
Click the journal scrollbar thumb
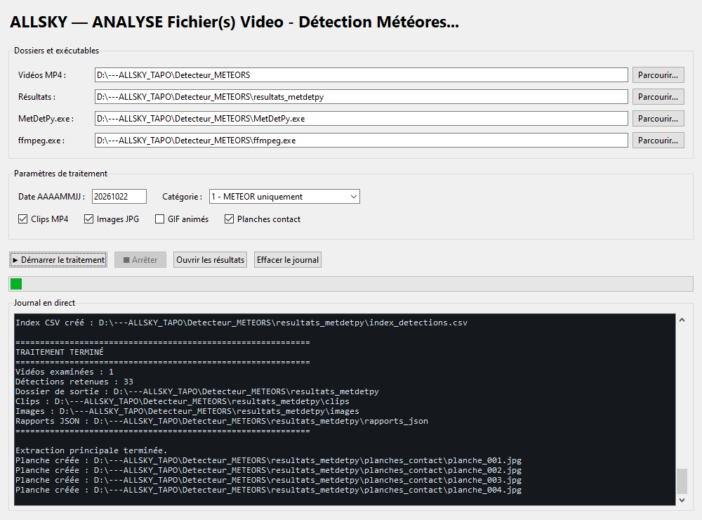[682, 481]
